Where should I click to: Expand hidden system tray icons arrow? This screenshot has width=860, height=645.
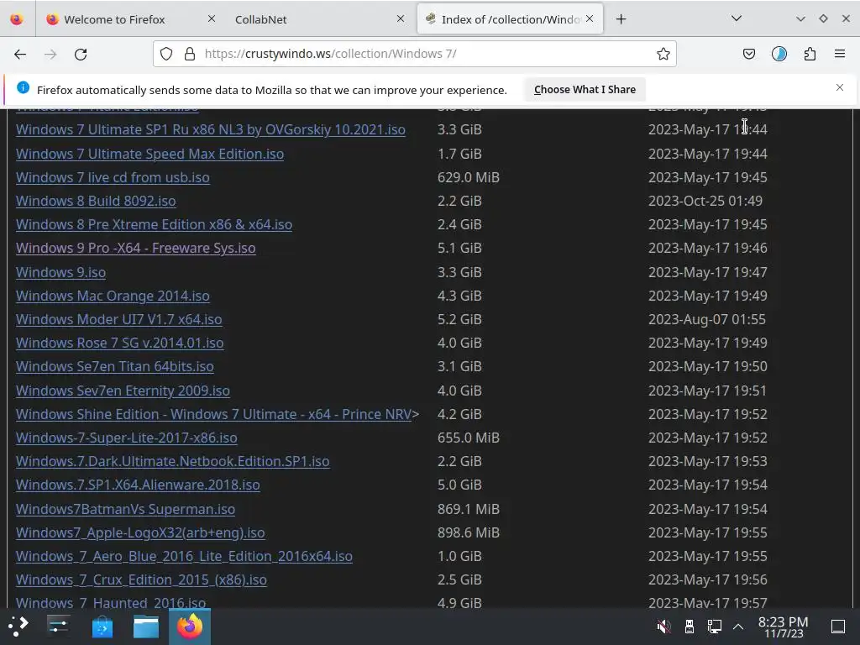click(738, 627)
